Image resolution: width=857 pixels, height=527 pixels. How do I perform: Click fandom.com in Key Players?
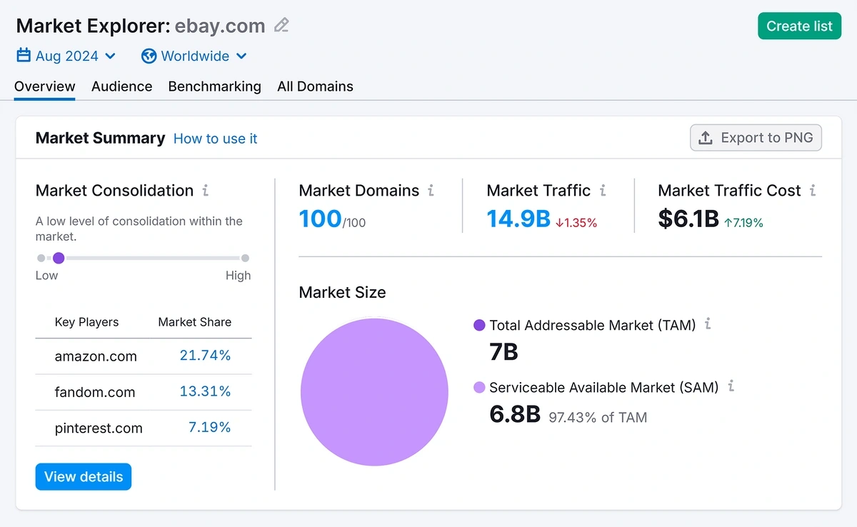tap(94, 392)
